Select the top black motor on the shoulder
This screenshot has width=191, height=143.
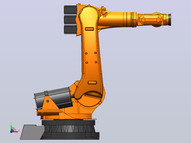(70, 10)
